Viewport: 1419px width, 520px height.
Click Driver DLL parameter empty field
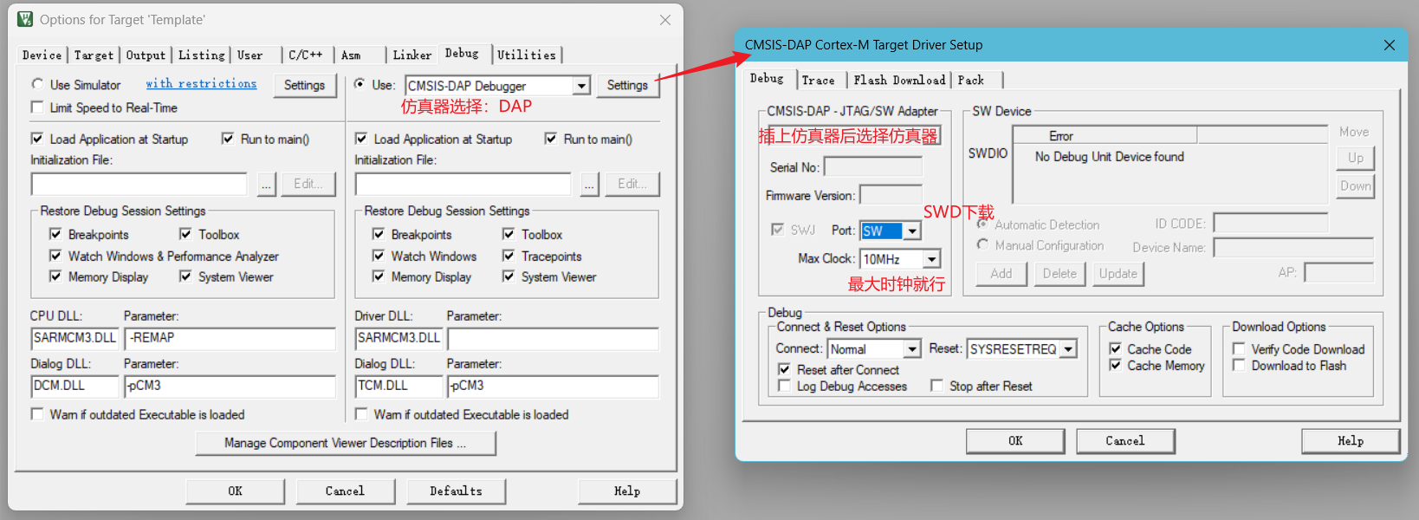pyautogui.click(x=553, y=338)
